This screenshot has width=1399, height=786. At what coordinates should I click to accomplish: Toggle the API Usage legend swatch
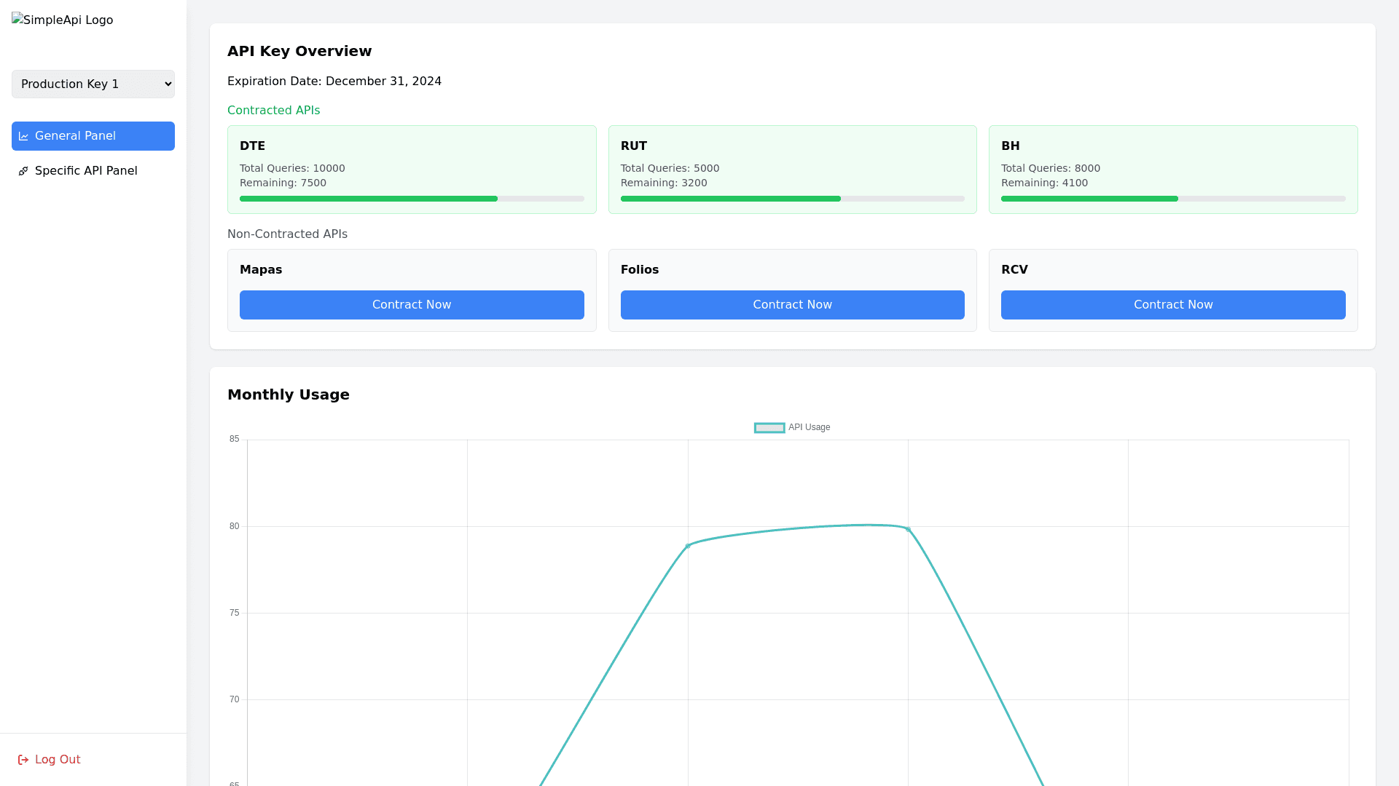point(769,428)
